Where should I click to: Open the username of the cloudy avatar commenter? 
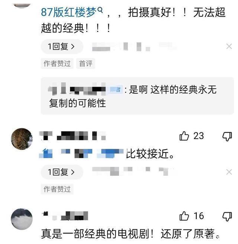[65, 216]
